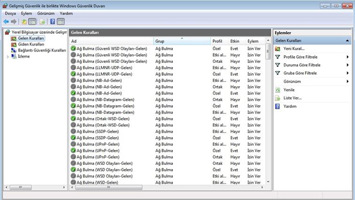Toggle the console tree toolbar icon
355x200 pixels.
point(32,22)
